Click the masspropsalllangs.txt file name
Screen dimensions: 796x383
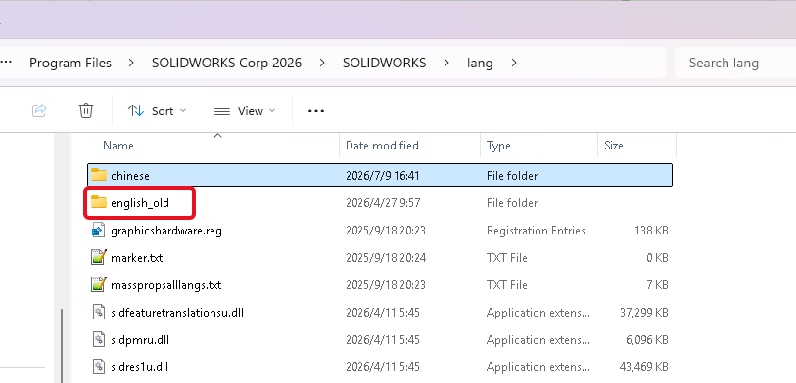(x=166, y=285)
